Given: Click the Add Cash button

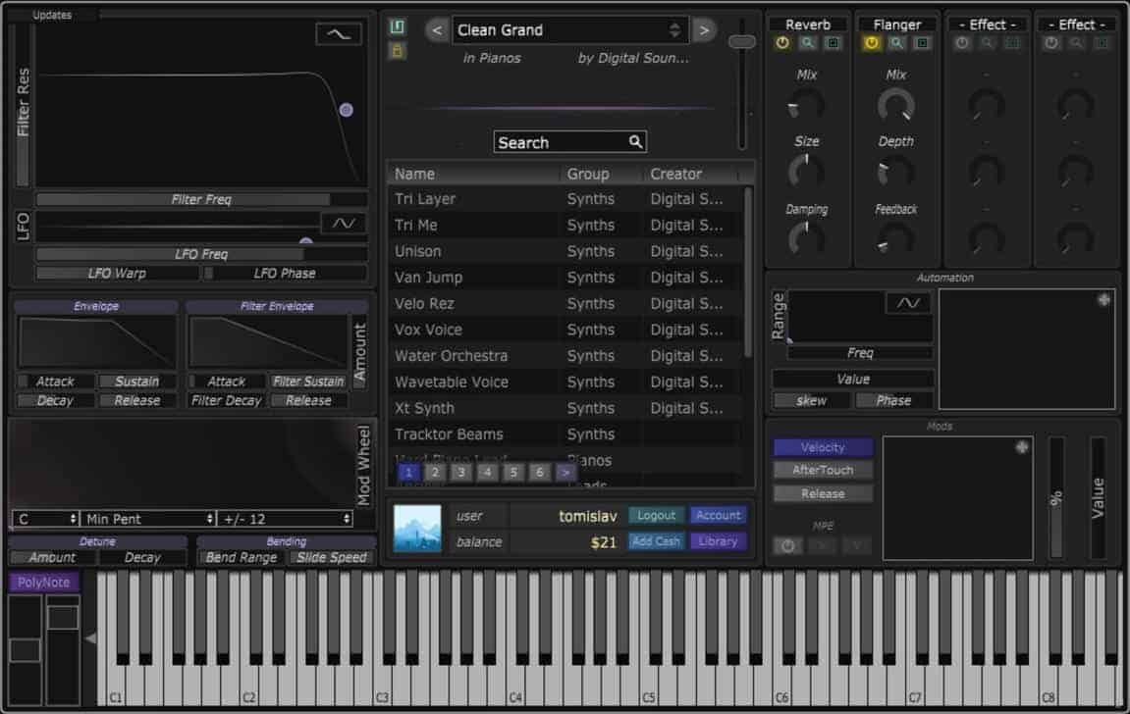Looking at the screenshot, I should (656, 541).
